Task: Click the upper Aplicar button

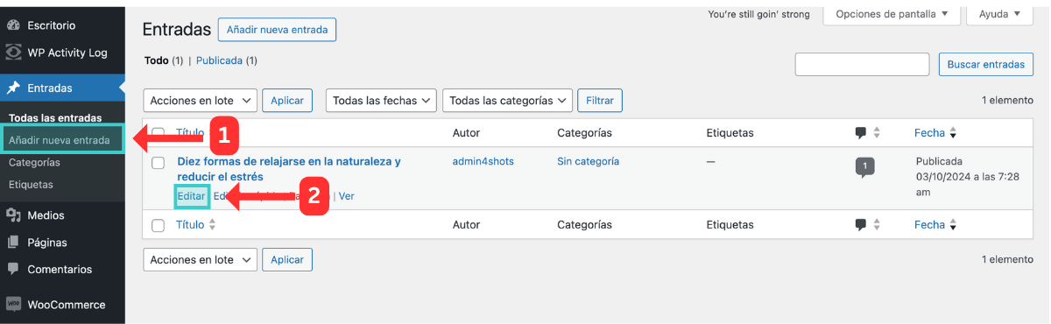Action: (x=287, y=101)
